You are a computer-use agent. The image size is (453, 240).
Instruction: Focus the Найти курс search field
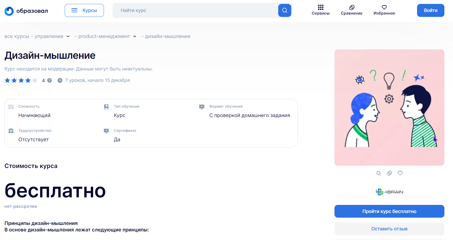[x=195, y=10]
